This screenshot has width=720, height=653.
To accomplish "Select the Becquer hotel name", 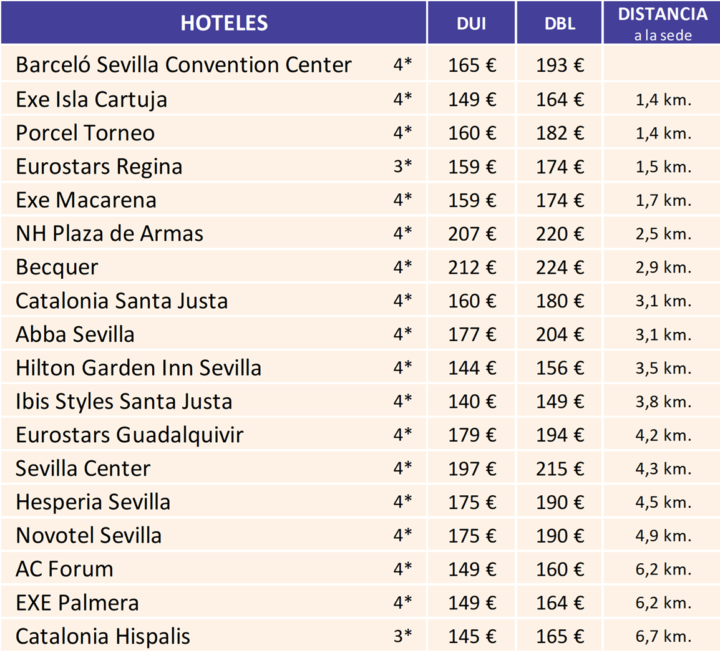I will click(x=57, y=268).
